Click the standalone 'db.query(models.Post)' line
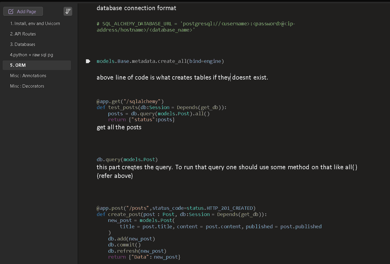Image resolution: width=390 pixels, height=264 pixels. click(x=127, y=159)
